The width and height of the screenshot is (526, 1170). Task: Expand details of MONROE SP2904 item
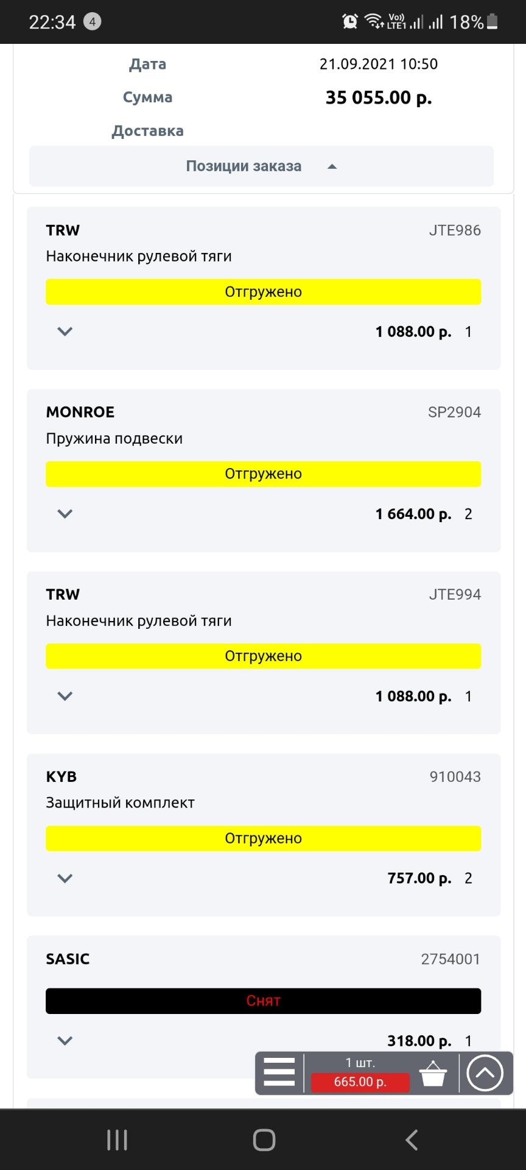(x=65, y=514)
